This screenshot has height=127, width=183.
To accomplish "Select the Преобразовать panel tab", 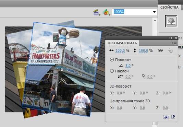I will [x=122, y=43].
